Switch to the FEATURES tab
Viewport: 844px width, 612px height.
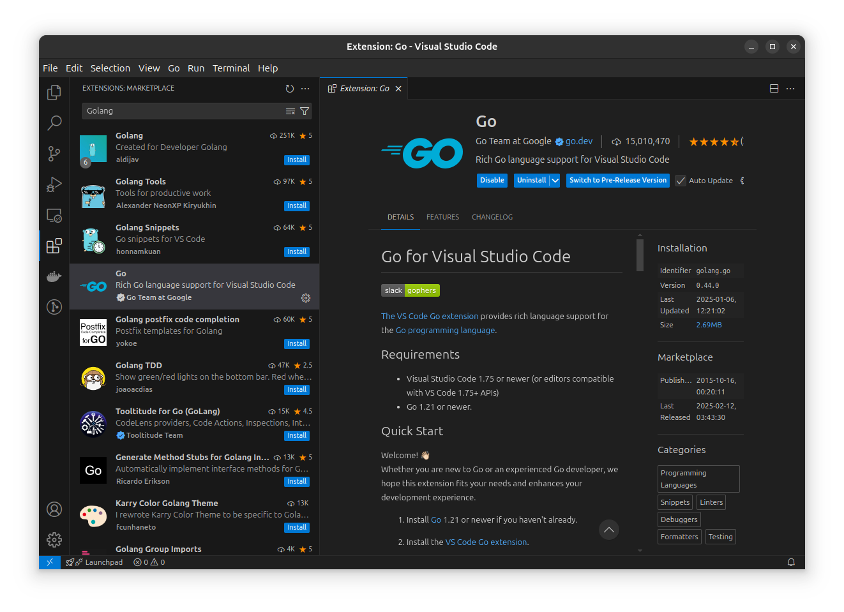click(442, 217)
